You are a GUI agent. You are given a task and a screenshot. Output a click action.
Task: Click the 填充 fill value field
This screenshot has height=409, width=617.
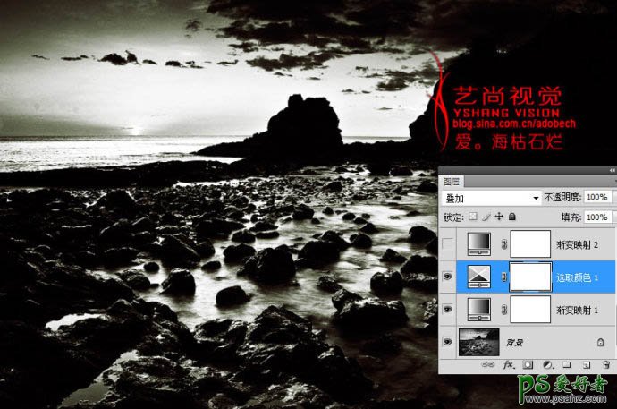click(x=598, y=217)
